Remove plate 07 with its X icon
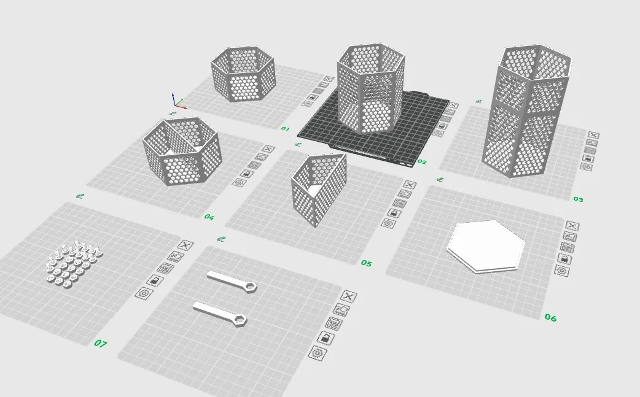The height and width of the screenshot is (397, 640). tap(185, 245)
